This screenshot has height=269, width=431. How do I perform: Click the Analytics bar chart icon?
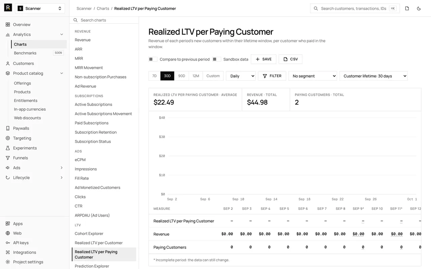point(8,34)
